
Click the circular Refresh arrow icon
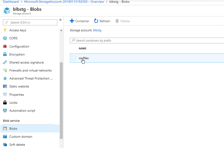pos(96,21)
